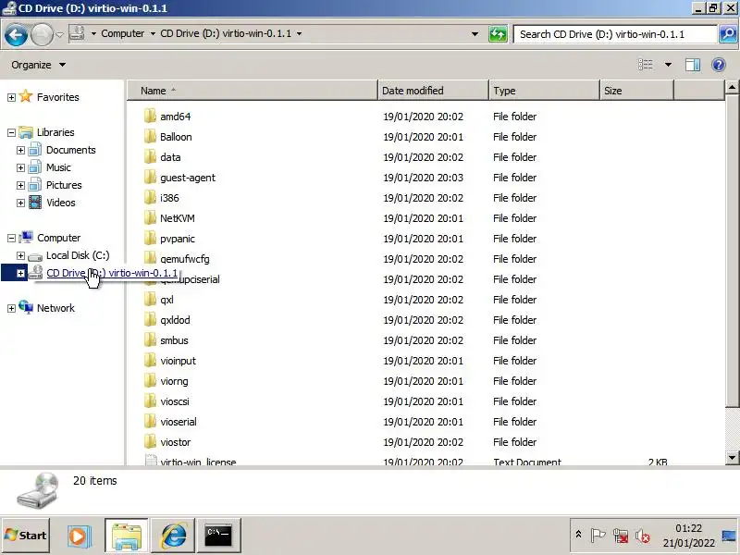Expand the Videos library
Viewport: 740px width, 555px height.
point(20,203)
